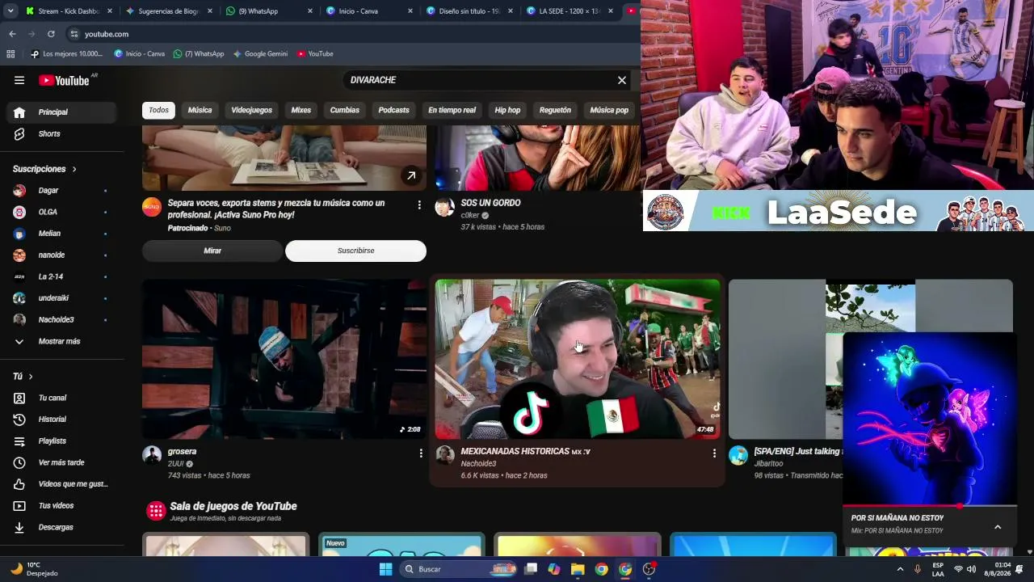Open the YouTube hamburger guide menu
The image size is (1034, 582).
[19, 80]
